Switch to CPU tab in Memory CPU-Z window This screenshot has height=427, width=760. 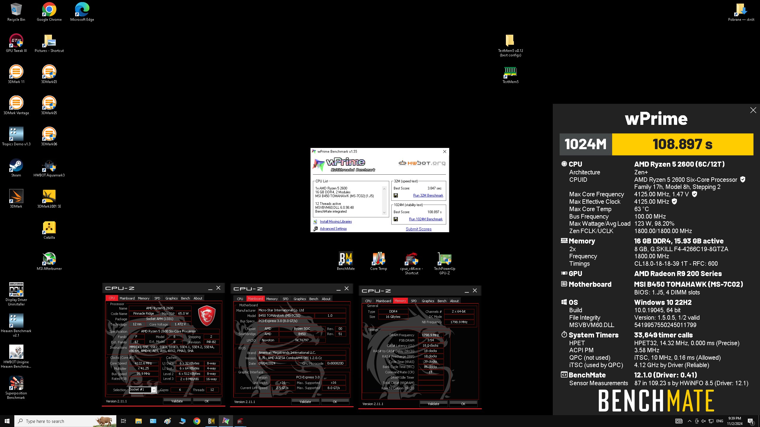tap(368, 301)
